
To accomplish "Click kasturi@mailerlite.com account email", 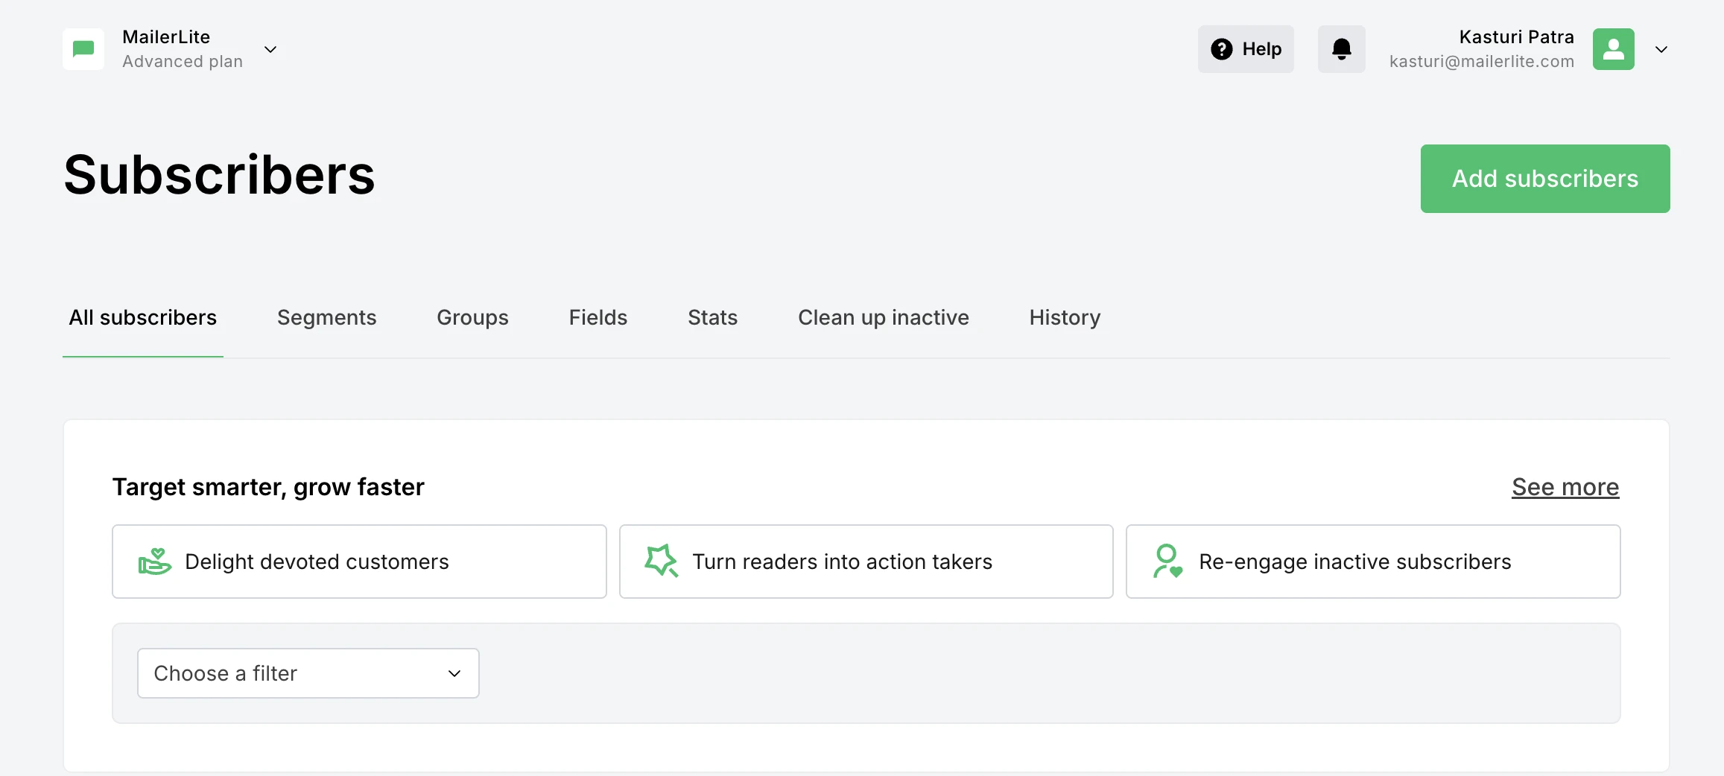I will [1483, 61].
